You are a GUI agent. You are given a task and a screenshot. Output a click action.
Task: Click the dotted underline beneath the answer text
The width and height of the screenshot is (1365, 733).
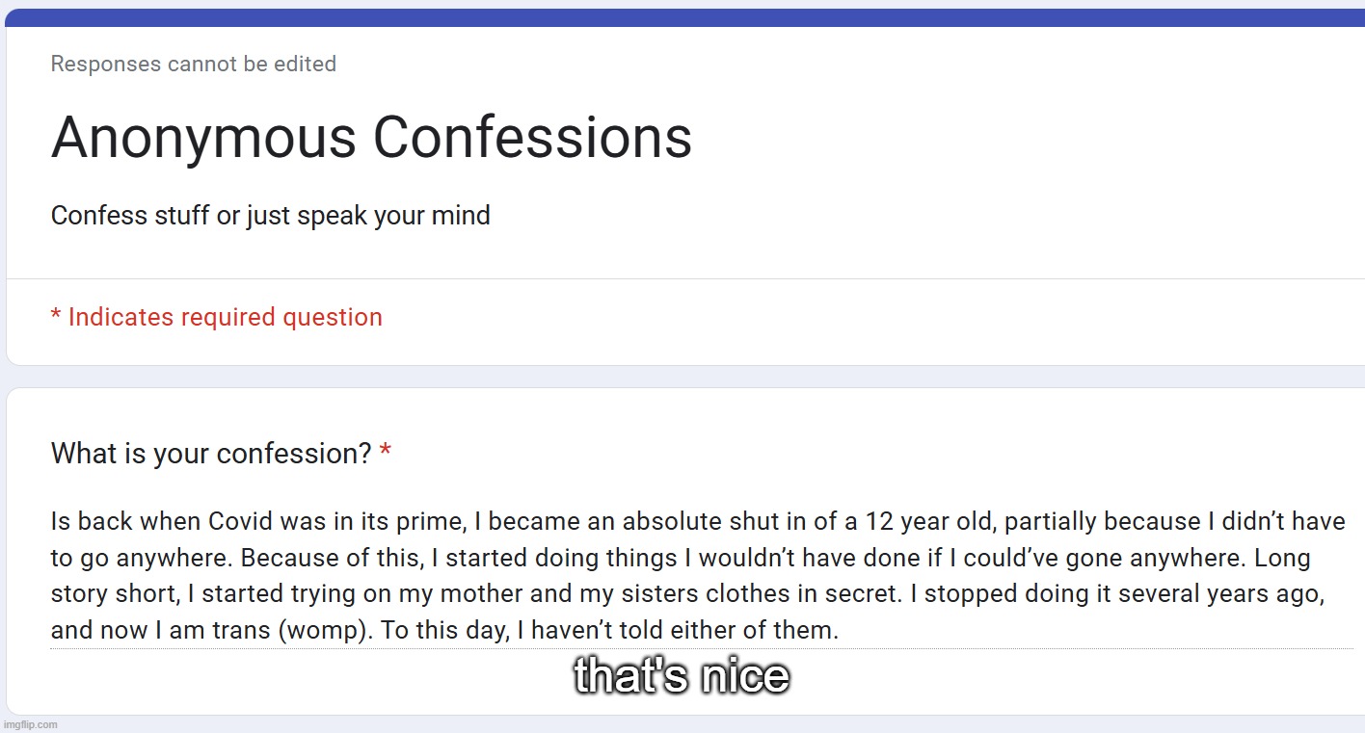coord(701,649)
